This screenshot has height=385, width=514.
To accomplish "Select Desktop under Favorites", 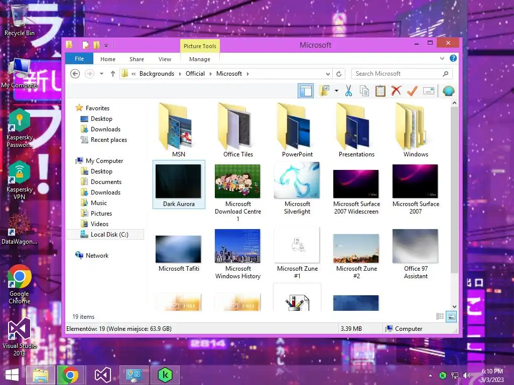I will pyautogui.click(x=101, y=118).
